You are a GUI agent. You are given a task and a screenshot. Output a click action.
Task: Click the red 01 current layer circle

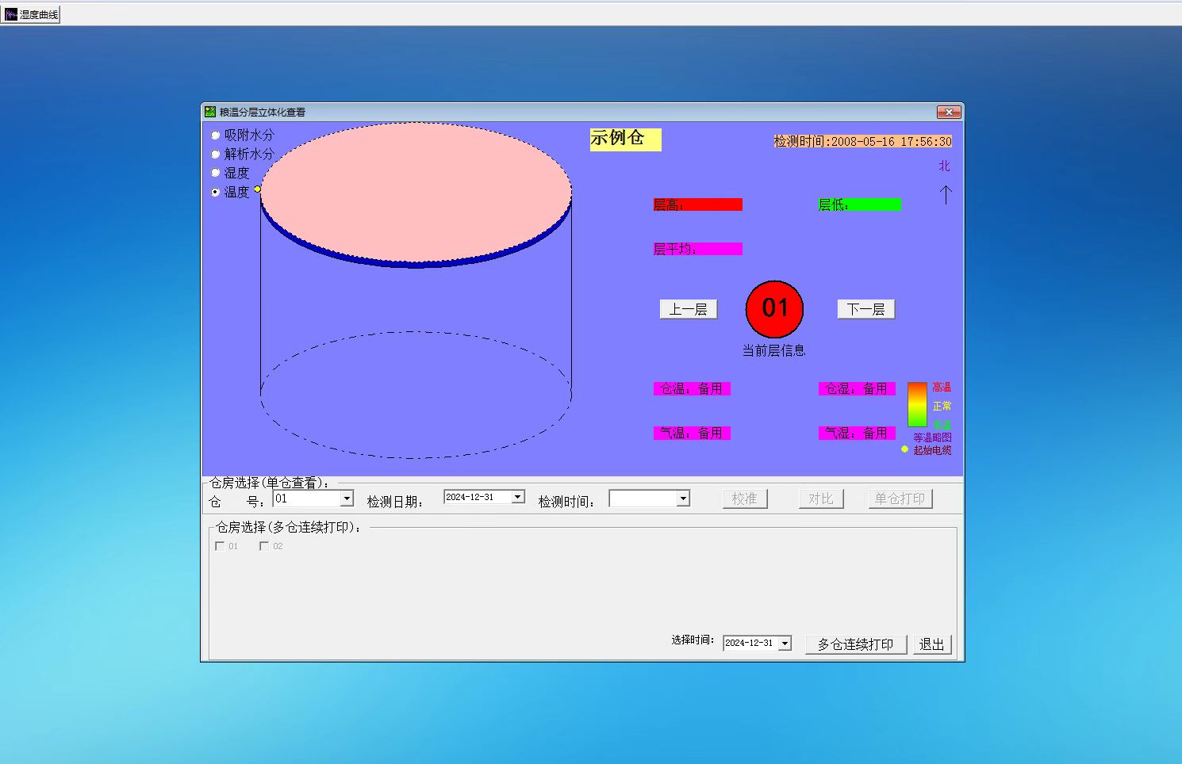[x=773, y=309]
